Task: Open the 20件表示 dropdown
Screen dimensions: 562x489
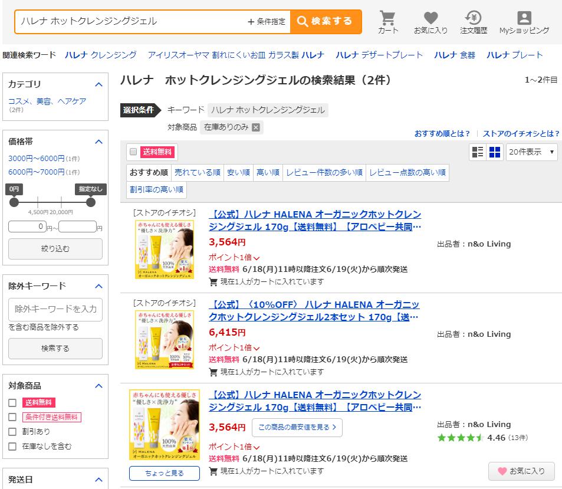Action: tap(531, 152)
